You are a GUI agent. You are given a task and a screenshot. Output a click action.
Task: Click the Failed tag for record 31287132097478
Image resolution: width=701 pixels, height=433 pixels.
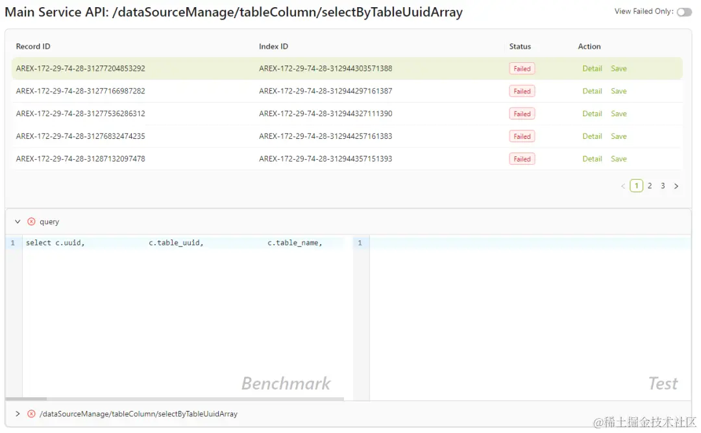click(x=522, y=159)
